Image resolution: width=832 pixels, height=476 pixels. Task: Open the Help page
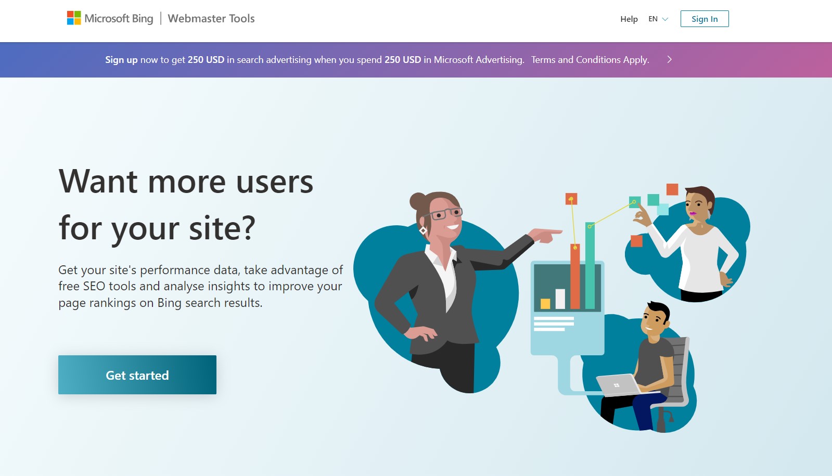point(629,19)
